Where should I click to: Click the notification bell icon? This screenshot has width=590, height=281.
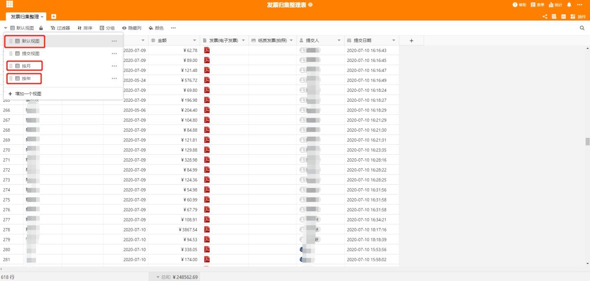click(569, 5)
